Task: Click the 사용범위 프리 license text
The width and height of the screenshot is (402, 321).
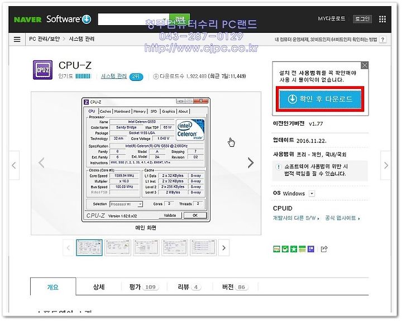Action: (310, 154)
